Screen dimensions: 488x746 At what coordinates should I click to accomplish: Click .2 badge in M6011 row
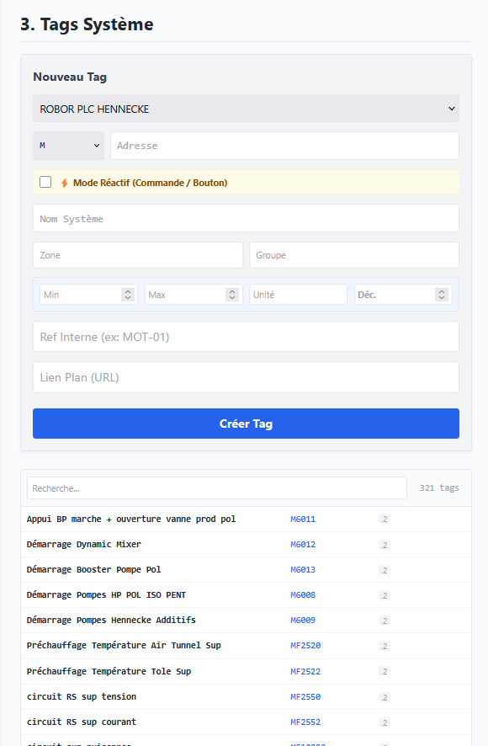pyautogui.click(x=385, y=519)
